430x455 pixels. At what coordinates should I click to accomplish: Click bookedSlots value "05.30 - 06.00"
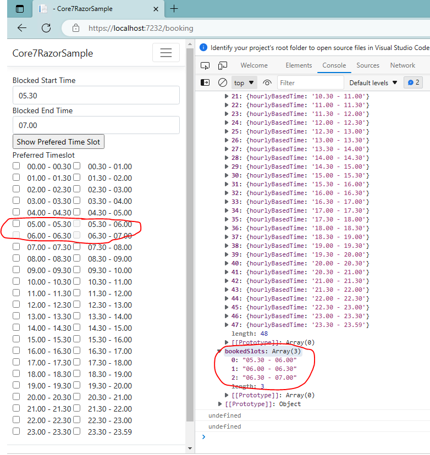(269, 360)
